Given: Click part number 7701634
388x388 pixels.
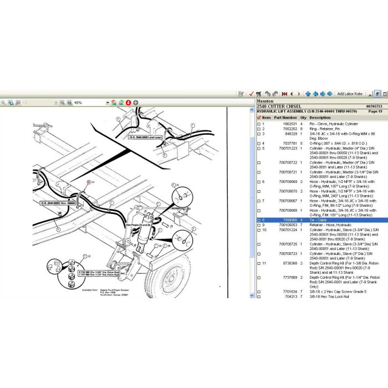Looking at the screenshot, I should [290, 292].
